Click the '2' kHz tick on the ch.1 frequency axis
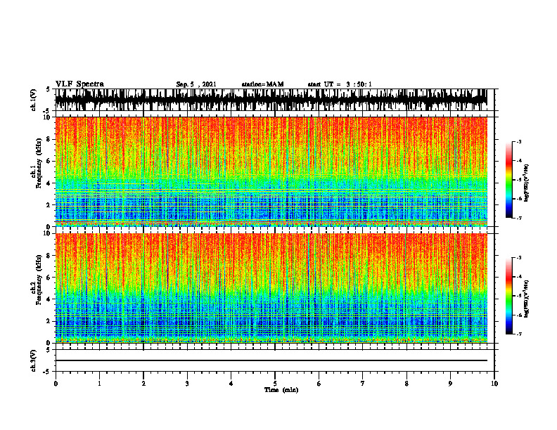Screen dimensions: 557x430 (x=49, y=205)
